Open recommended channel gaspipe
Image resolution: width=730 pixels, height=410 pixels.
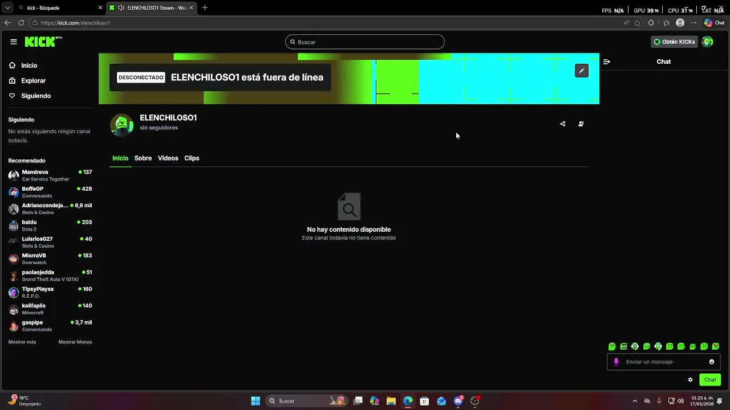[x=50, y=326]
